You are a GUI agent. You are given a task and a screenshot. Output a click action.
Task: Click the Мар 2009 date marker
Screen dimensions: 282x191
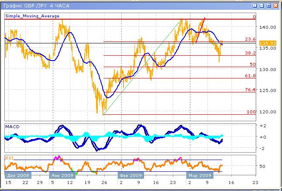pos(199,175)
